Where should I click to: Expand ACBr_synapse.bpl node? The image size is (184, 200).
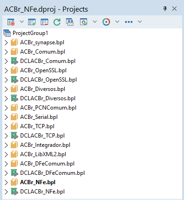click(6, 42)
